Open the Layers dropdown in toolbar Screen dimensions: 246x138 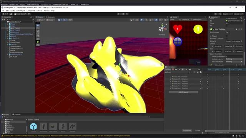tap(228, 14)
